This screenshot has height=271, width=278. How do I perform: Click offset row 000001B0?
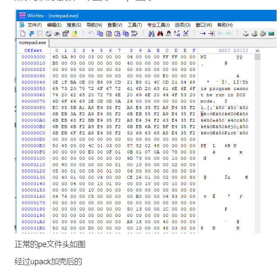coord(33,228)
